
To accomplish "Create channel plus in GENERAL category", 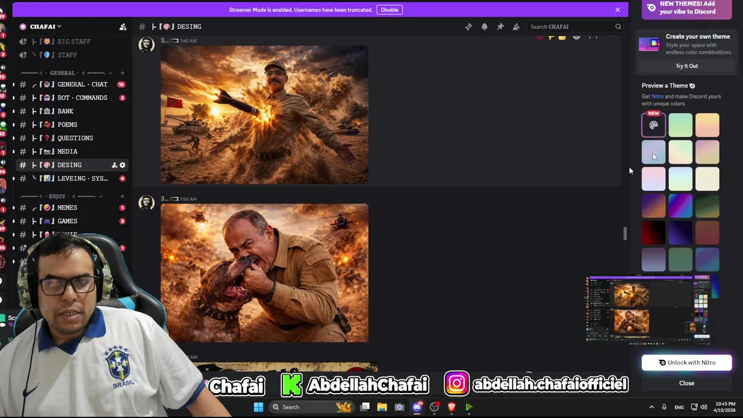I will coord(122,73).
